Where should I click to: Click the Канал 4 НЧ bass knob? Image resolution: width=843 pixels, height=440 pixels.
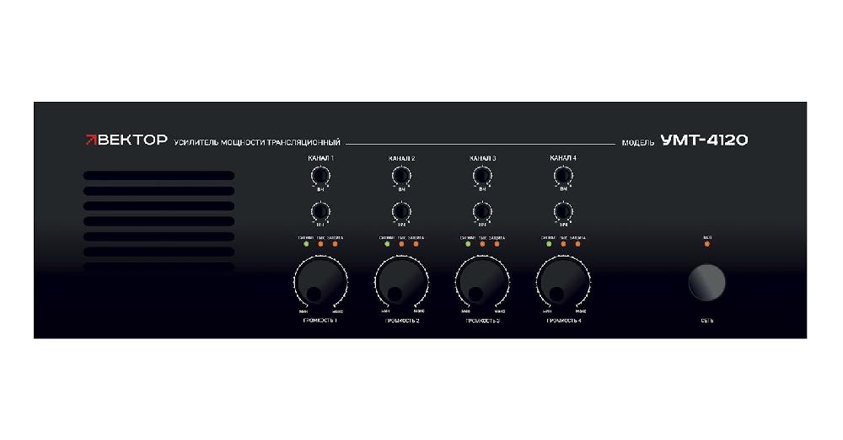click(561, 210)
